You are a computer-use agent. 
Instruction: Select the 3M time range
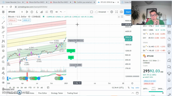tap(22, 88)
